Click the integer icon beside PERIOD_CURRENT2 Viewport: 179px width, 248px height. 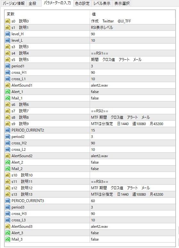[x=8, y=130]
